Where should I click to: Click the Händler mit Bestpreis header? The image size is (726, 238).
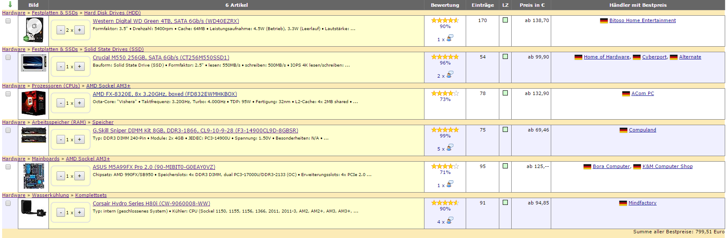pos(638,5)
